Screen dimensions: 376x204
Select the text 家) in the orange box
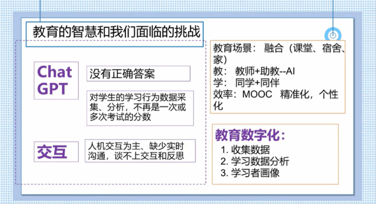pyautogui.click(x=221, y=59)
